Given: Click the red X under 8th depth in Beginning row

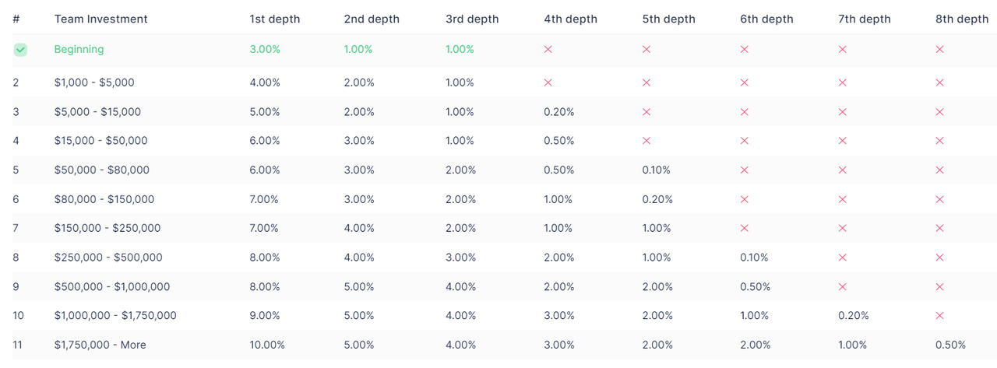Looking at the screenshot, I should [x=939, y=49].
